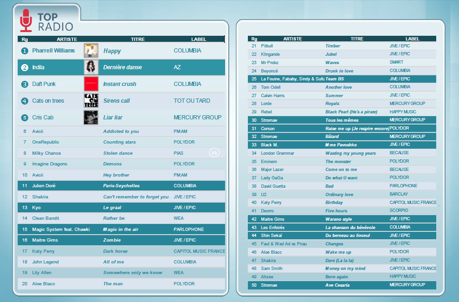
Task: Open the Happy album cover thumbnail
Action: point(91,51)
